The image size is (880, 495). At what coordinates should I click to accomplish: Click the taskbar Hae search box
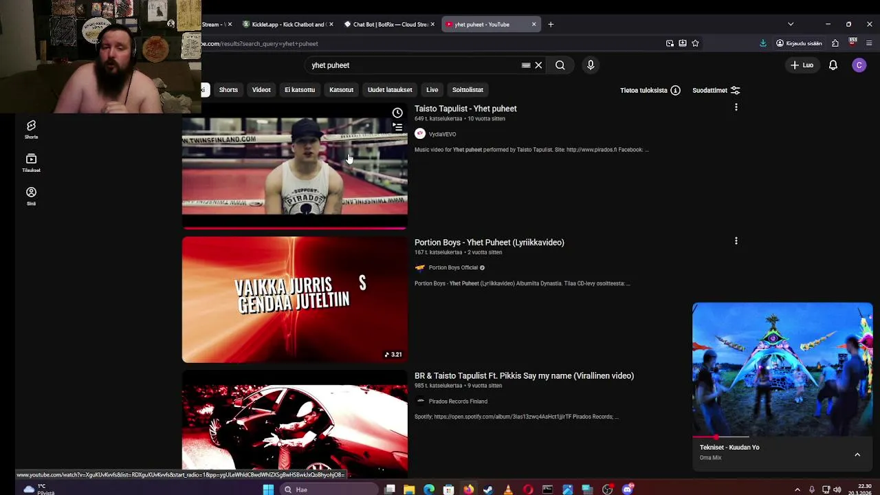pos(329,489)
